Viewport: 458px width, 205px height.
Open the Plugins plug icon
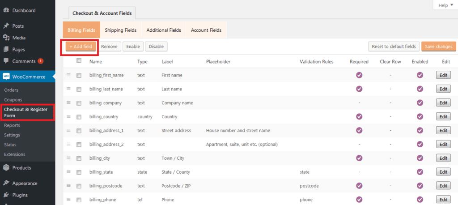(x=6, y=195)
